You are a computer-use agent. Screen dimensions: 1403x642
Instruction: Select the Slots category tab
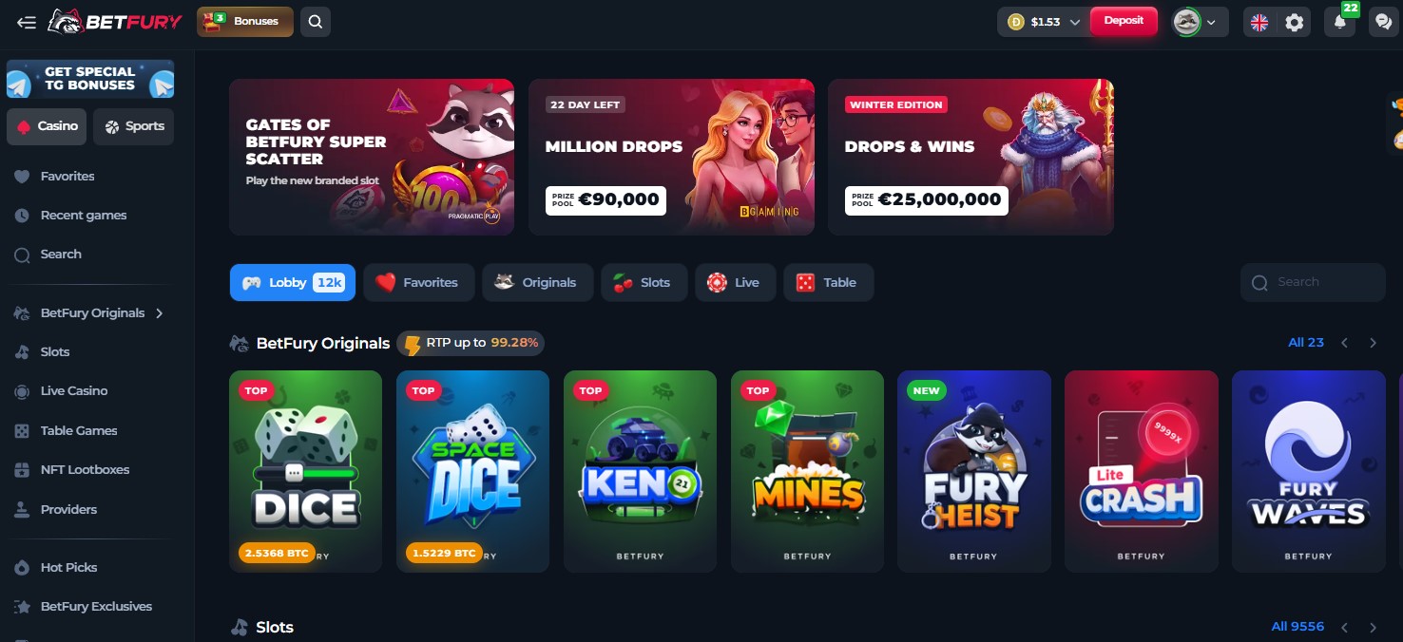pyautogui.click(x=644, y=282)
